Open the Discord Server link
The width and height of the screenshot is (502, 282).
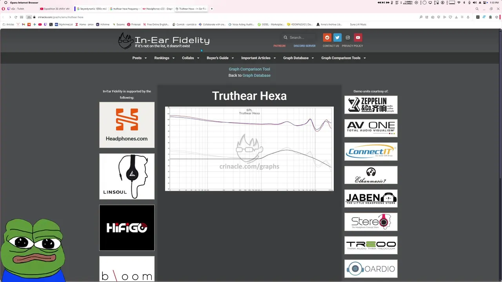click(304, 46)
